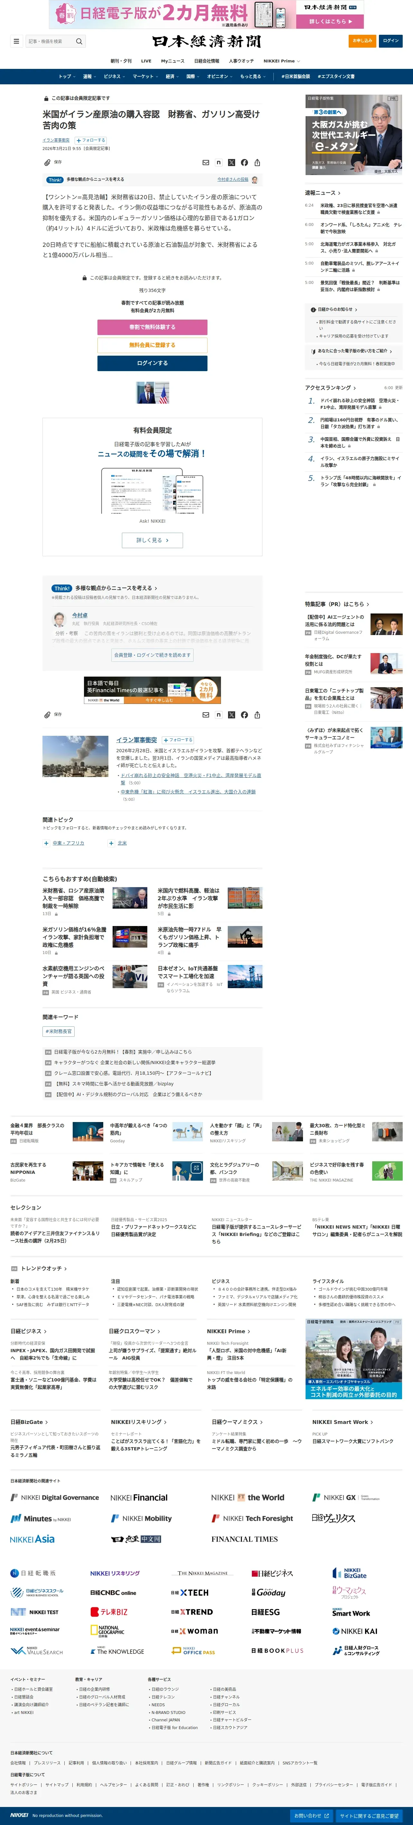Open the hamburger menu icon

pyautogui.click(x=16, y=41)
